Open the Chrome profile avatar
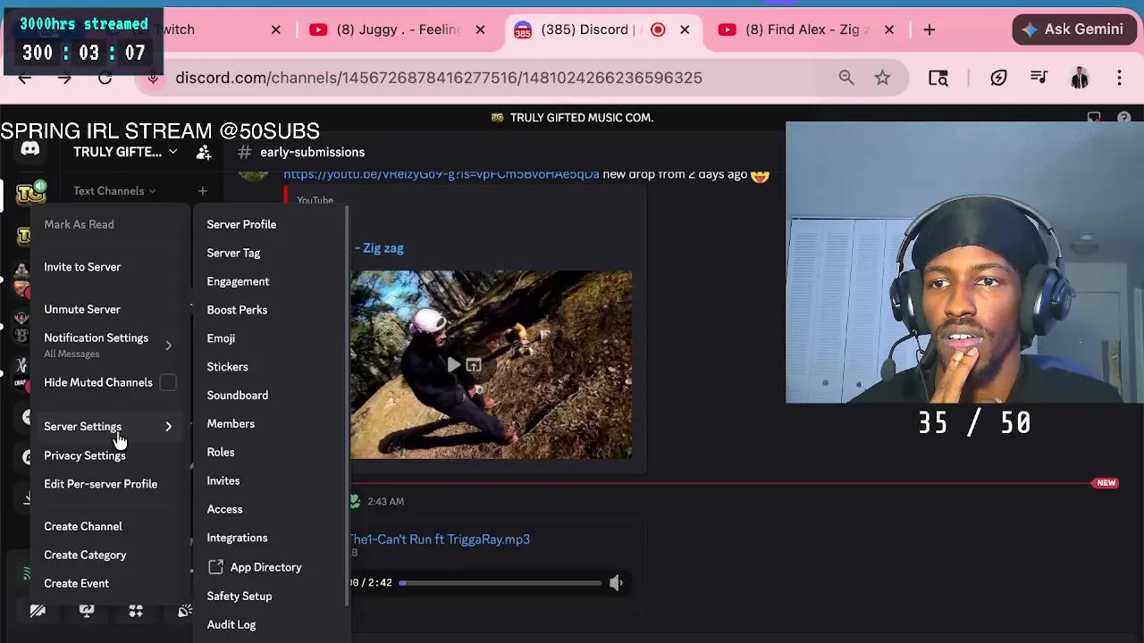The height and width of the screenshot is (643, 1144). [x=1080, y=78]
